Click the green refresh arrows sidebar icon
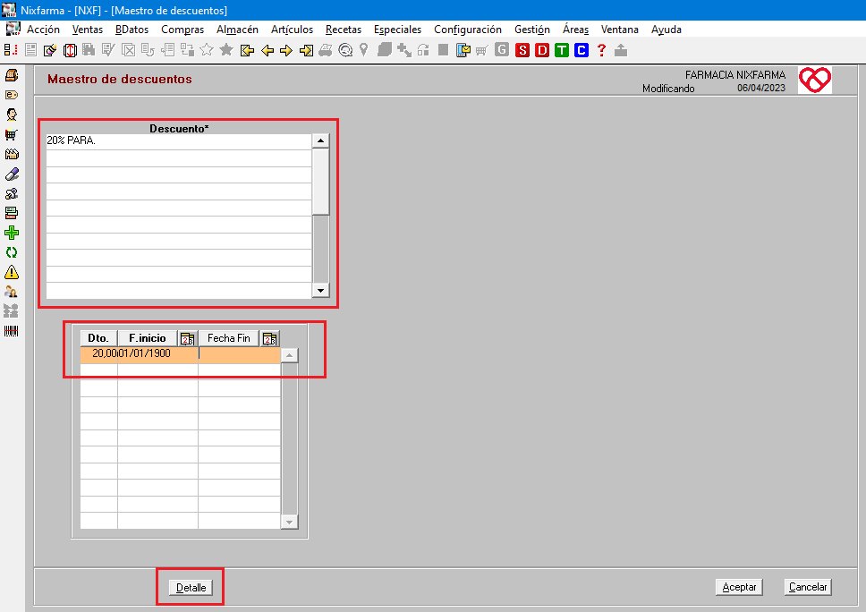The width and height of the screenshot is (866, 612). (12, 252)
